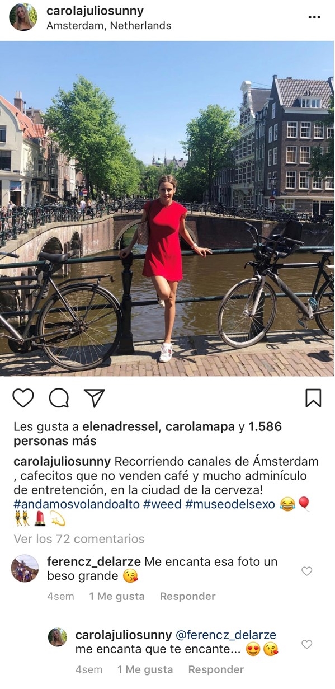Expand Ver los 72 comentarios
This screenshot has width=335, height=689.
79,539
